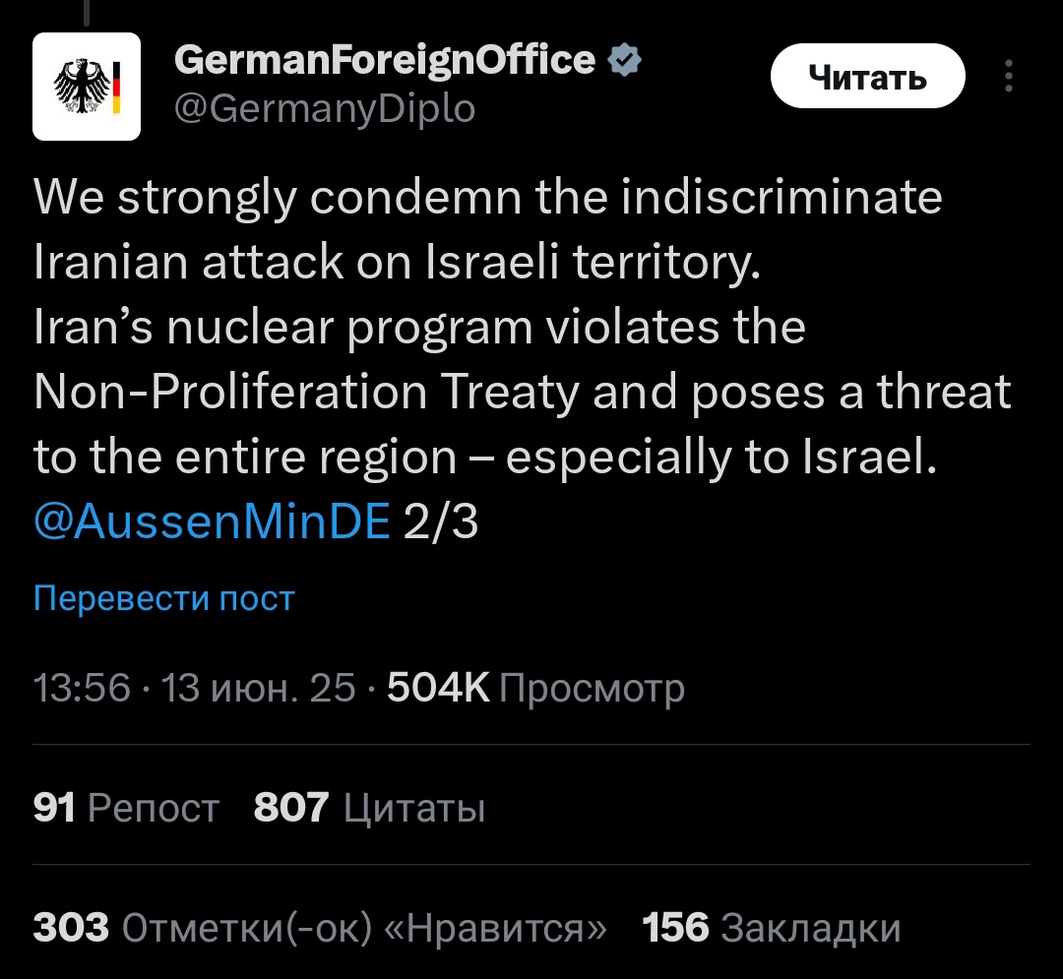Open the @GermanyDiplo handle
This screenshot has width=1063, height=979.
click(x=324, y=108)
